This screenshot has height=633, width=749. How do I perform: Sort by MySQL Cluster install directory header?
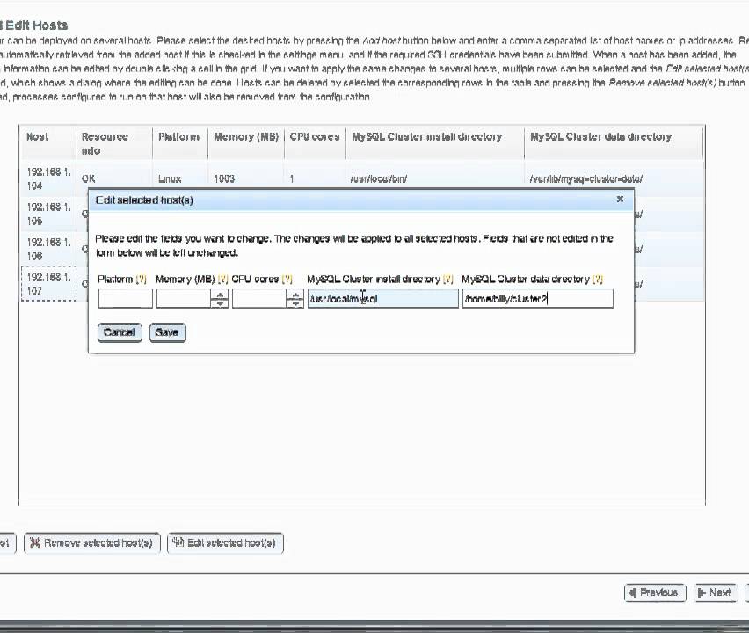pos(434,142)
